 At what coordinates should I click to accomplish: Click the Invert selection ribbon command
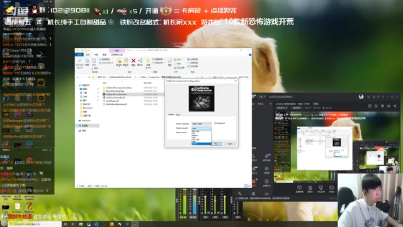pyautogui.click(x=193, y=66)
